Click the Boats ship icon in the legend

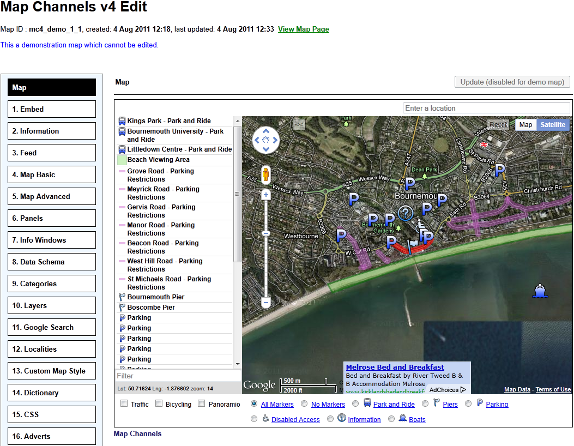pos(403,419)
